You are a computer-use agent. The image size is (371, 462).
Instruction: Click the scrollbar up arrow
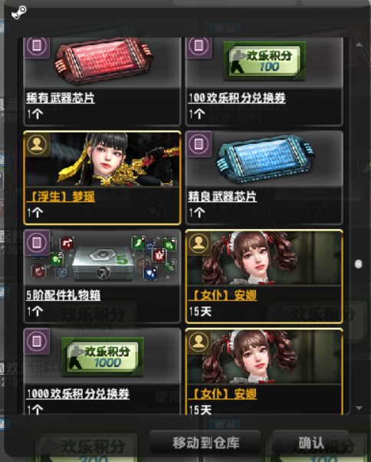359,44
